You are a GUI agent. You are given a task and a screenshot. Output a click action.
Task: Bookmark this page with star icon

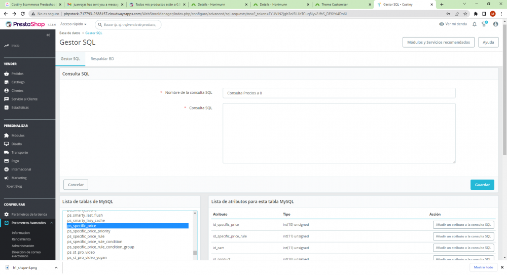[x=465, y=14]
